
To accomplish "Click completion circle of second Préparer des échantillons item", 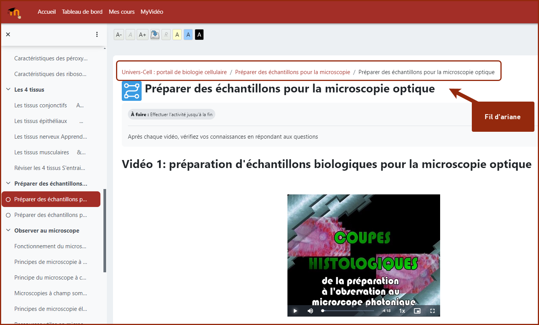I will click(8, 215).
